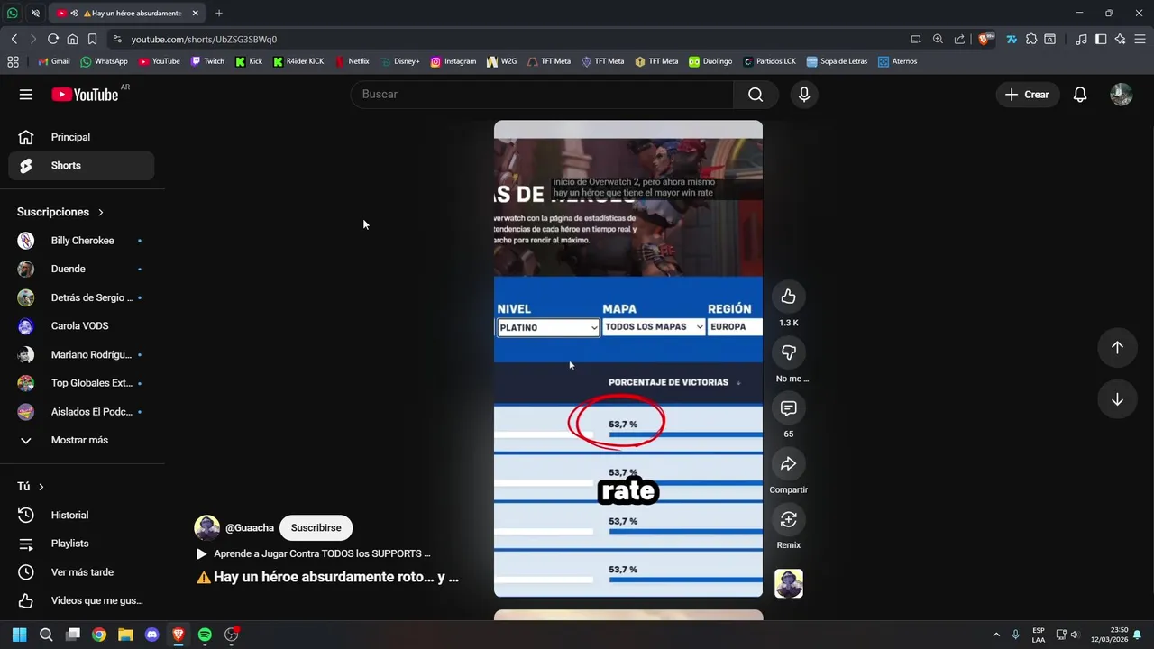Viewport: 1154px width, 649px height.
Task: Select Shorts in sidebar
Action: click(x=82, y=166)
